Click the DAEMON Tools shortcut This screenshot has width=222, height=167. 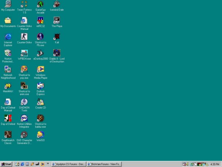click(24, 102)
